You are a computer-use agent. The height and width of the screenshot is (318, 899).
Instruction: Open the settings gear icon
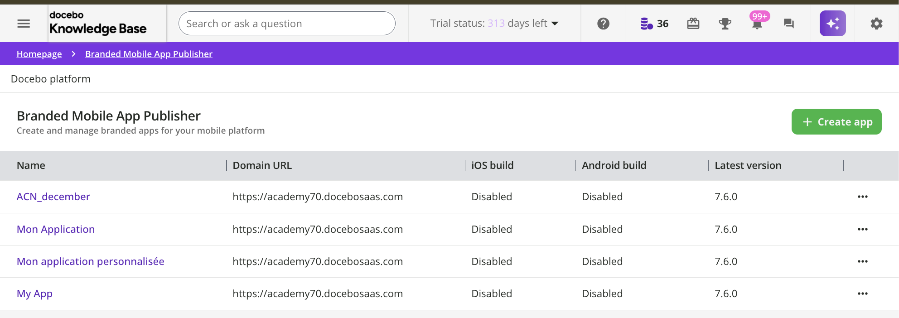[876, 24]
